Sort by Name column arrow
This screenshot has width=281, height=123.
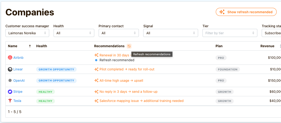pyautogui.click(x=30, y=46)
